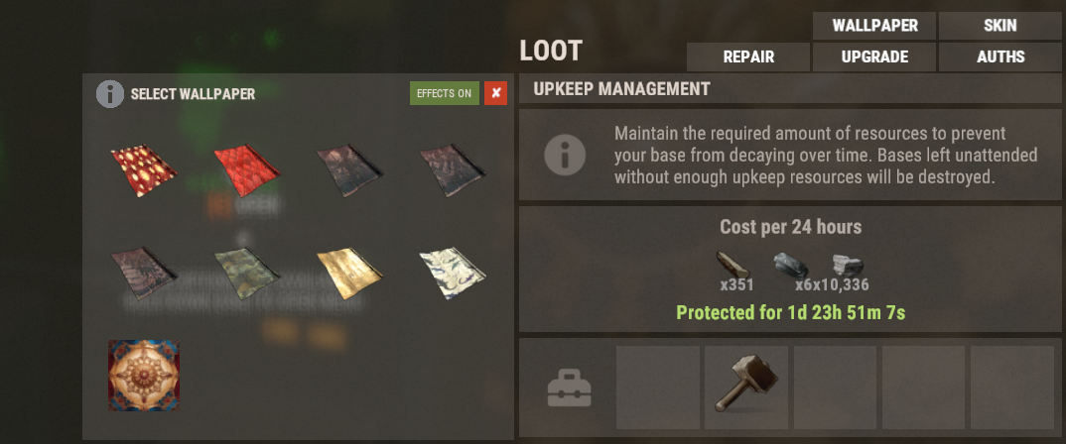Click the empty first tool cupboard slot
This screenshot has height=444, width=1066.
pyautogui.click(x=657, y=387)
